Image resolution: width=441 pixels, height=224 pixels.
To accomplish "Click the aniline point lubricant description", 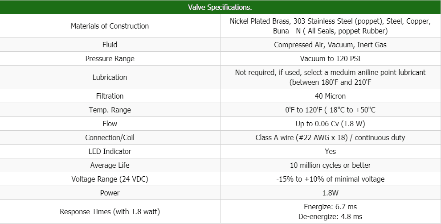I will 330,77.
